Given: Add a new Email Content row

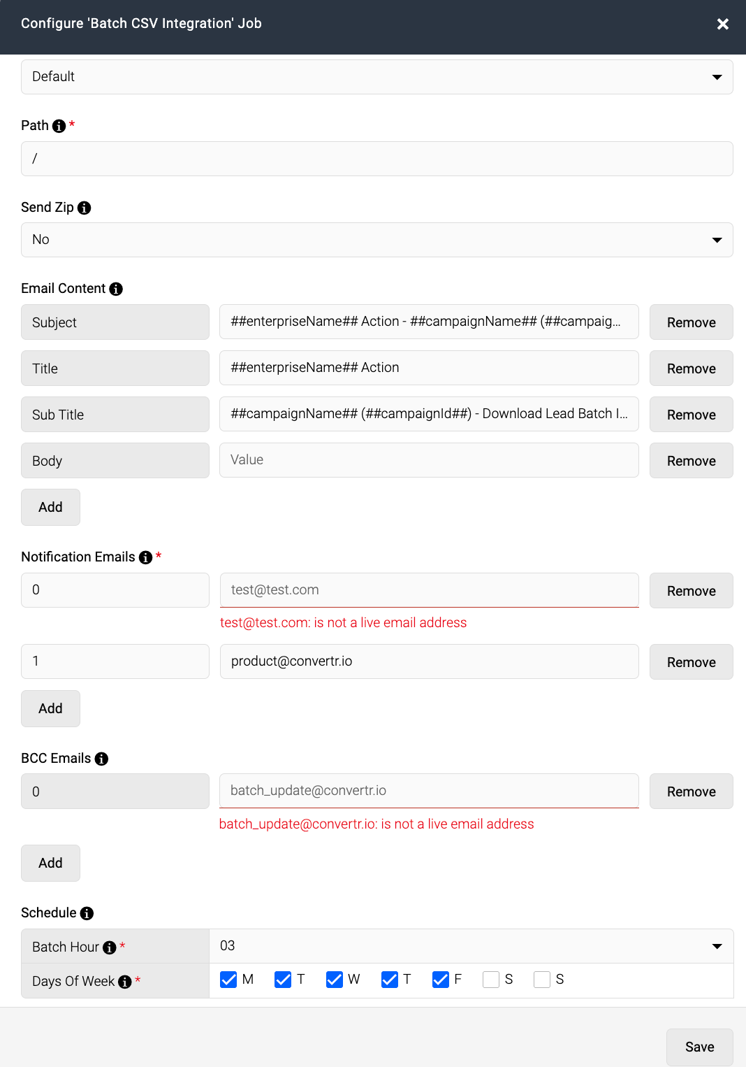Looking at the screenshot, I should click(x=50, y=507).
